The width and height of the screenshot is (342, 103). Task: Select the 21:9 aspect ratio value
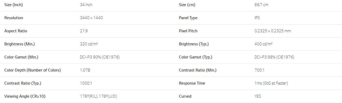tap(84, 31)
